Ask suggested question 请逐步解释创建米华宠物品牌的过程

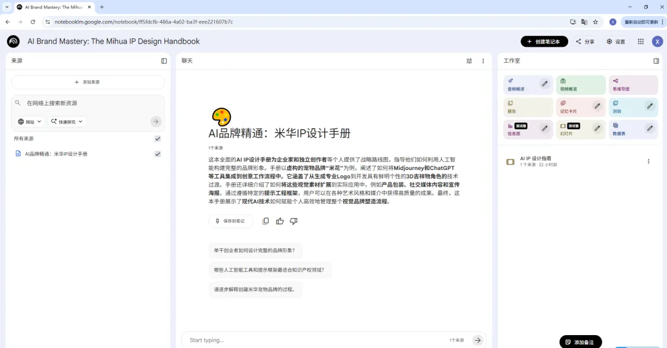(255, 289)
